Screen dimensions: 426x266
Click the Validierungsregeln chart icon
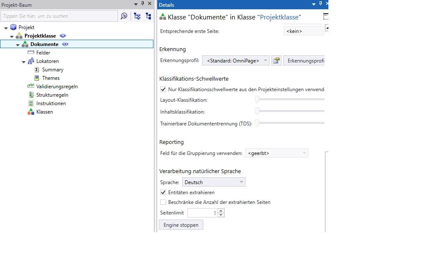[30, 86]
